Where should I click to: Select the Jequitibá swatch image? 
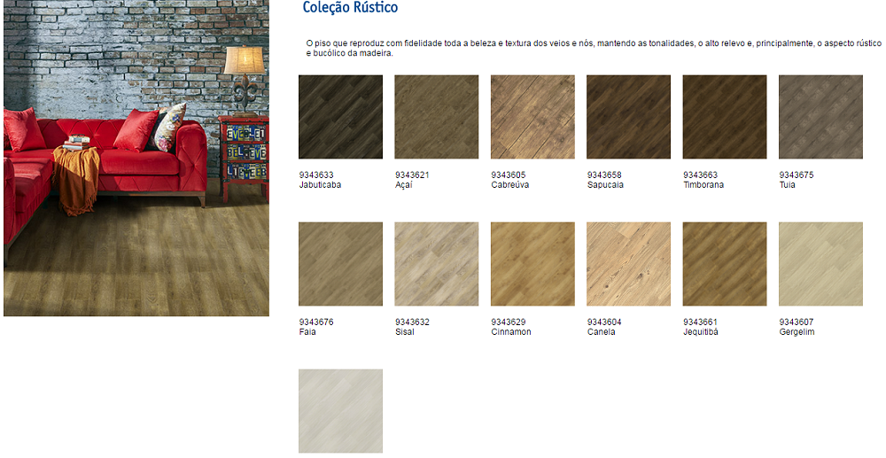(724, 264)
